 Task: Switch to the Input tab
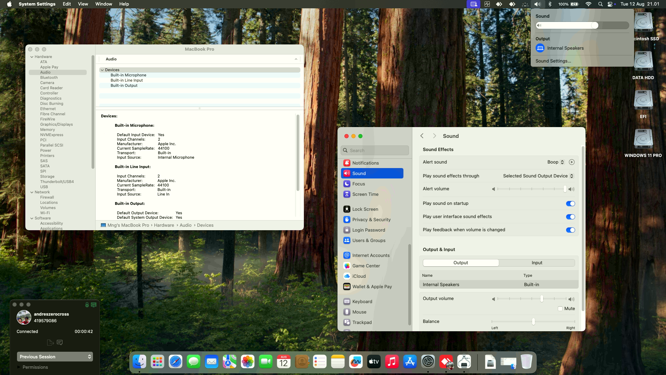pos(537,263)
